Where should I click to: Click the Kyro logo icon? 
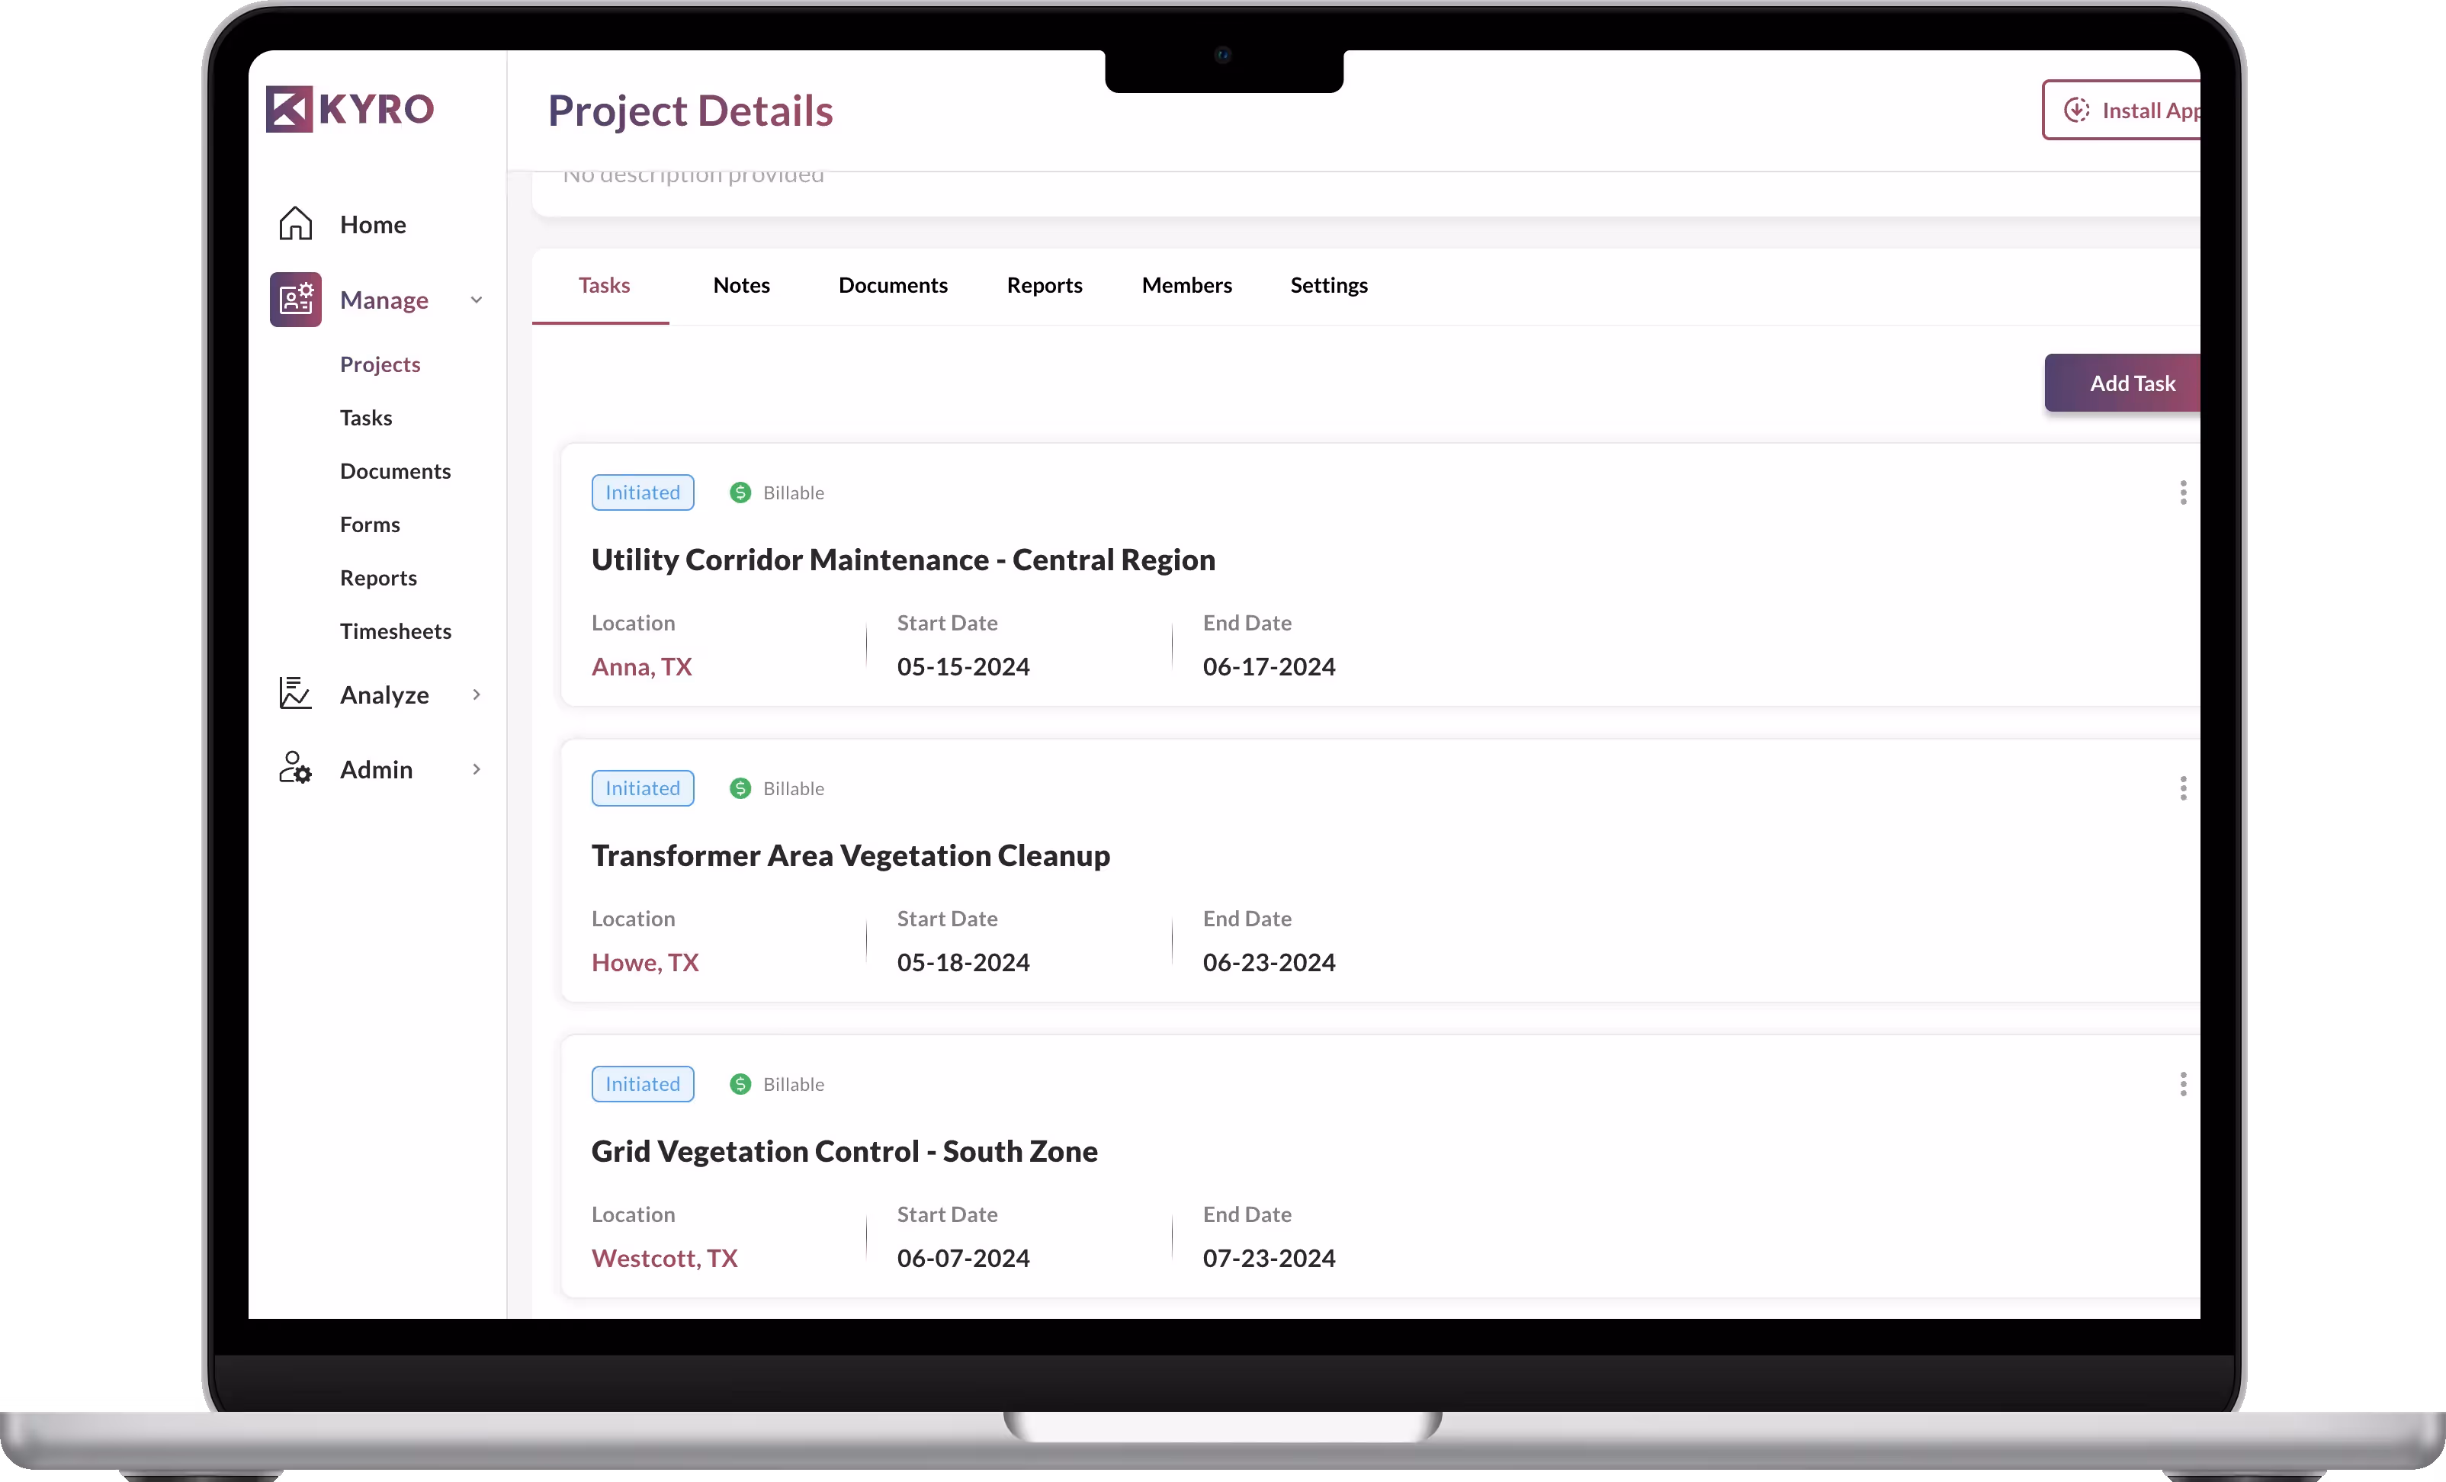(289, 109)
